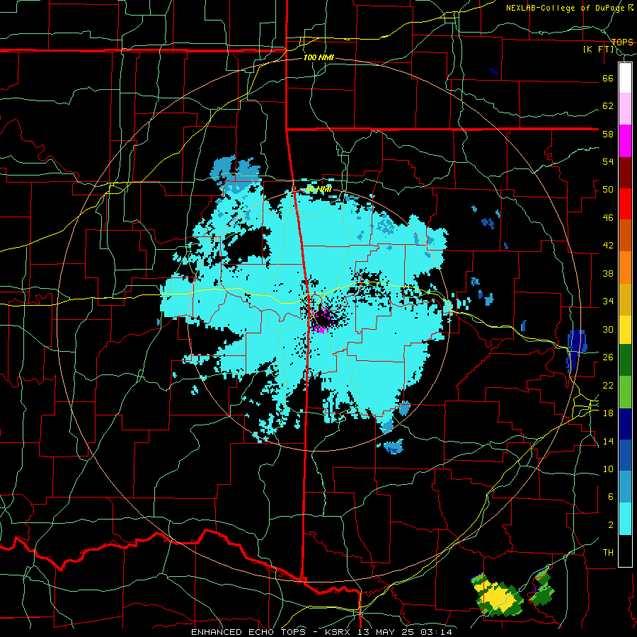Click the magenta swatch in the legend
The image size is (637, 637).
pyautogui.click(x=625, y=141)
